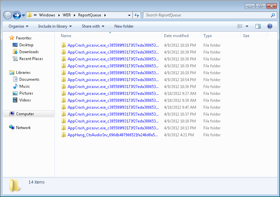Select WER in the address breadcrumb
Screen dimensions: 280x197
(67, 15)
